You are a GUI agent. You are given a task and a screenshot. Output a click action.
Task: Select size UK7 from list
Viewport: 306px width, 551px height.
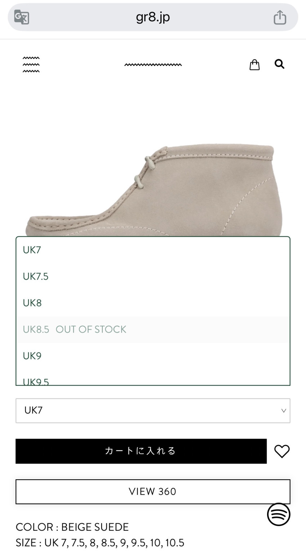[153, 250]
